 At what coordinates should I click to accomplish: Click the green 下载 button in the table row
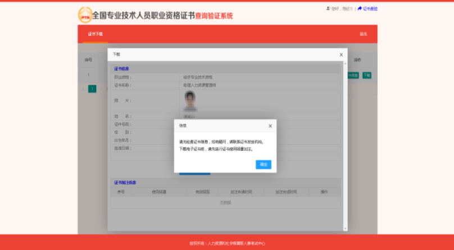(x=366, y=75)
